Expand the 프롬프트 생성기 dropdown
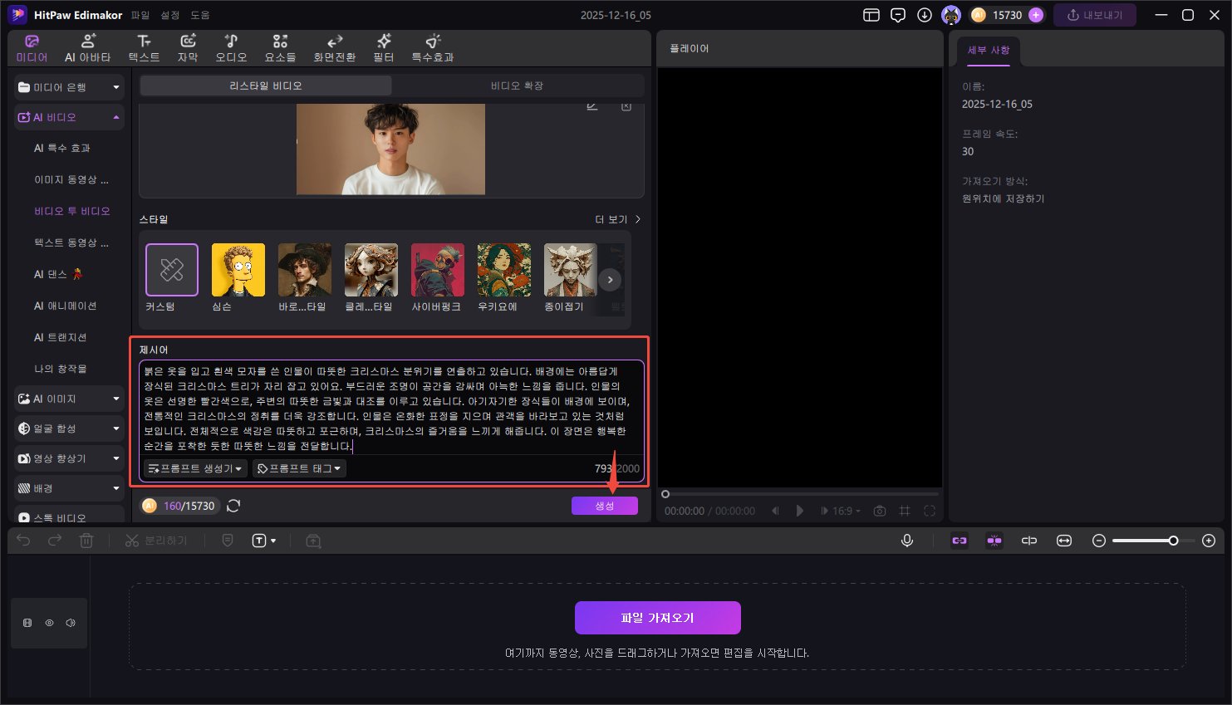1232x705 pixels. [x=194, y=468]
